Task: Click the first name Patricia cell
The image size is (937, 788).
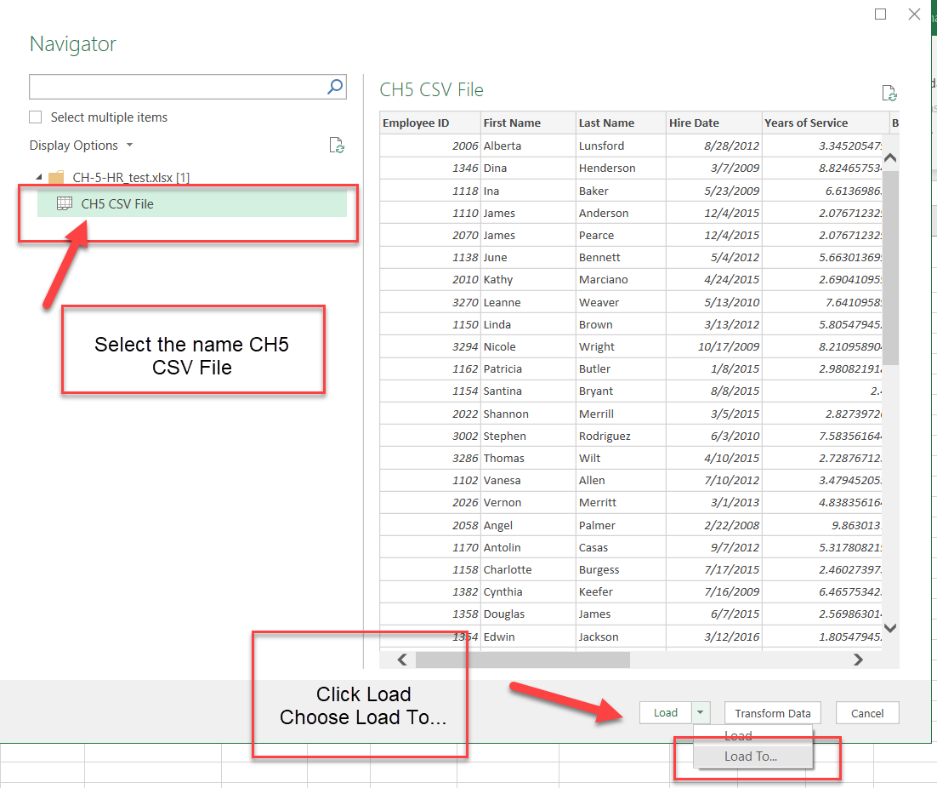Action: pyautogui.click(x=528, y=368)
